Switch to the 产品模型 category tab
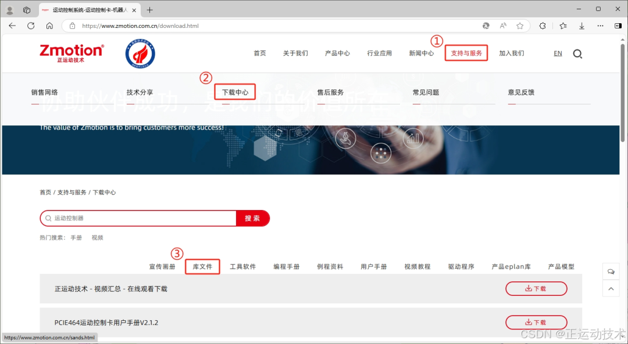The image size is (628, 344). tap(561, 266)
